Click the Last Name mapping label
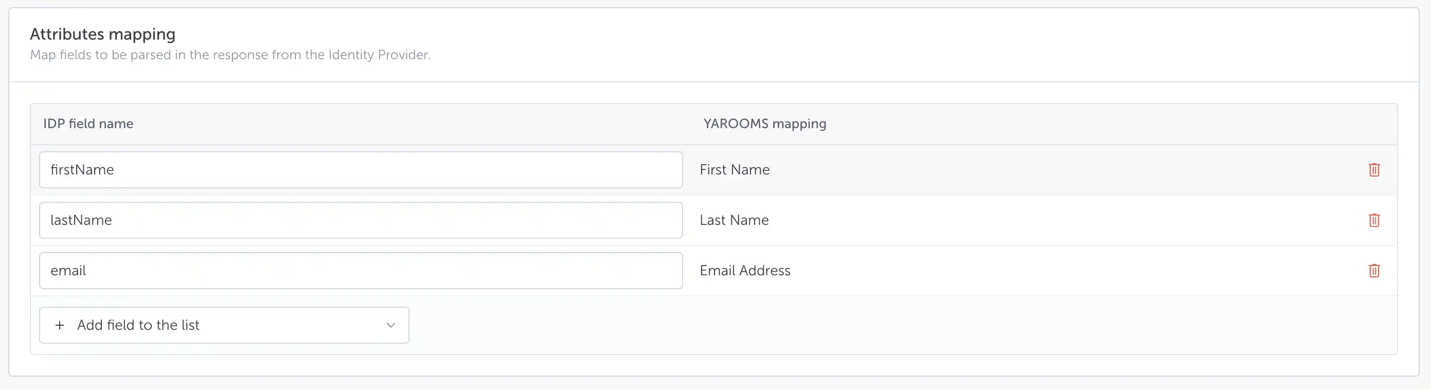1431x389 pixels. pos(734,220)
